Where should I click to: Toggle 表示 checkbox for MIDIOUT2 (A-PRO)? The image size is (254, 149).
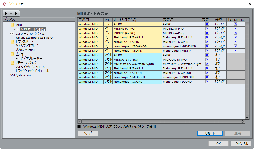point(207,59)
